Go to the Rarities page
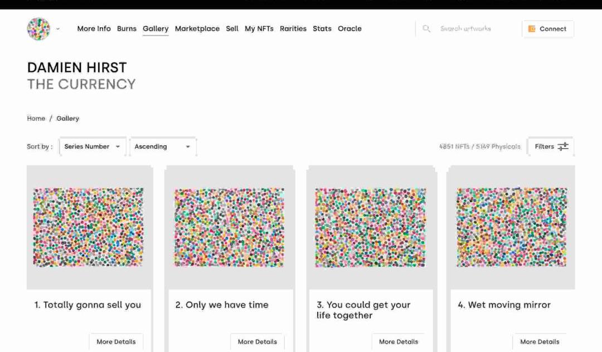 pos(293,29)
